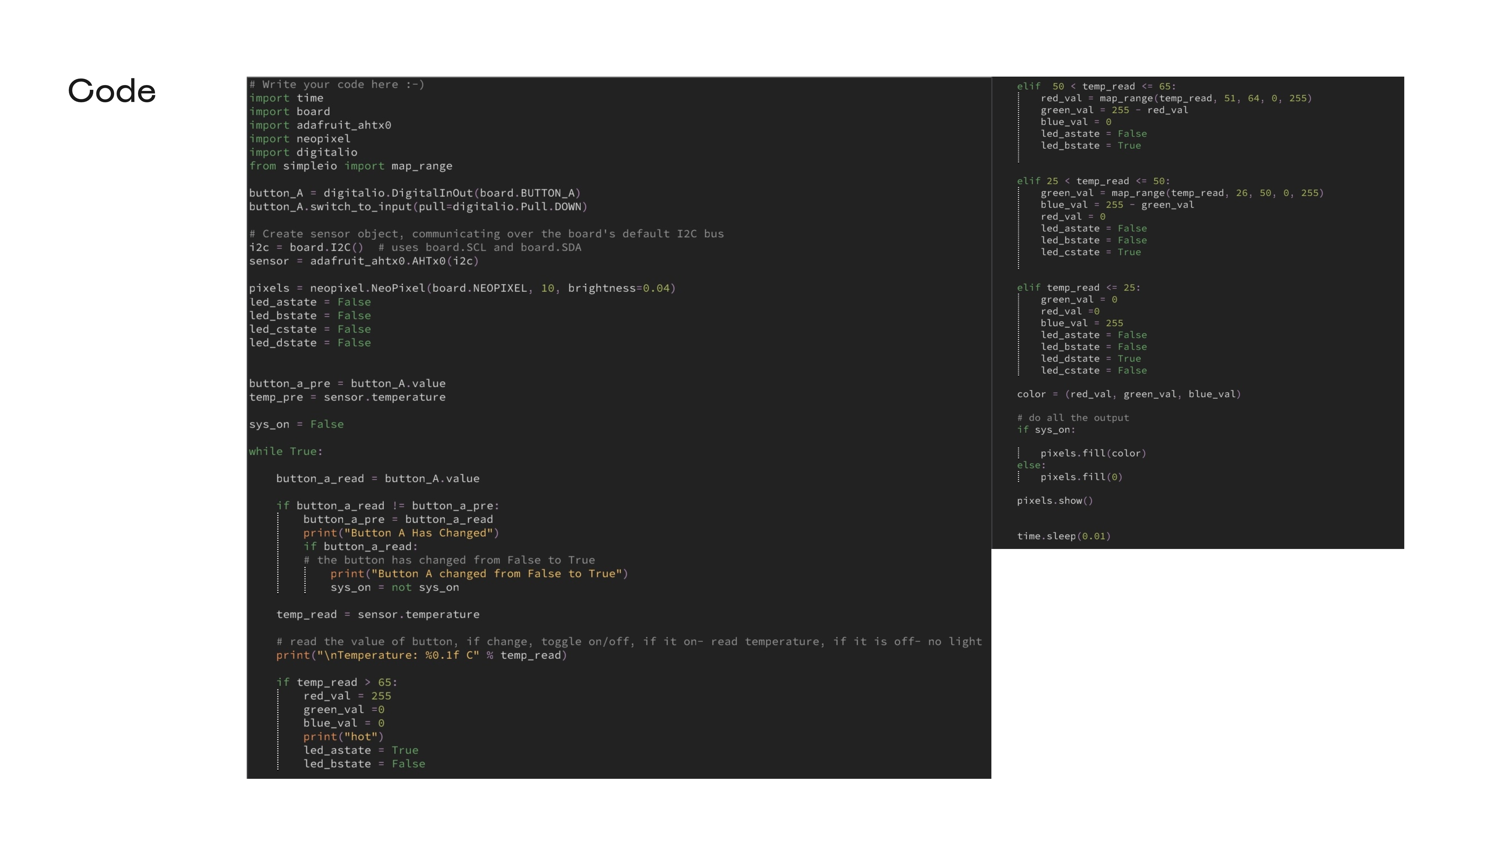Click the "Code" slide title
Screen dimensions: 1502x845
tap(112, 92)
